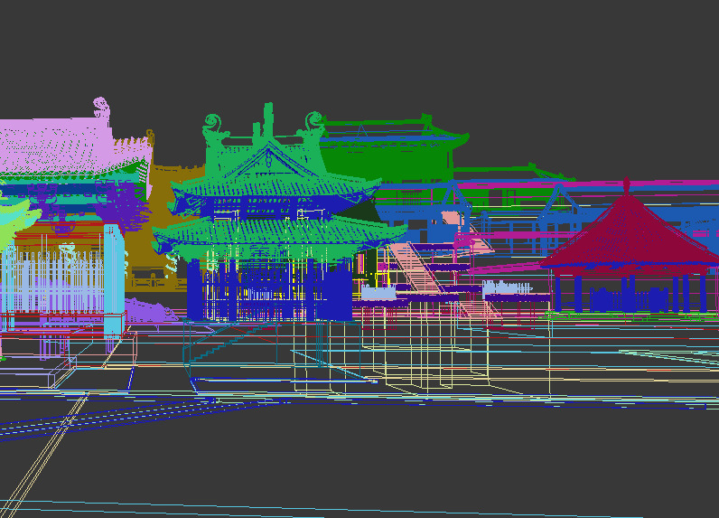
Task: Select the lilac dragon ornament on roof ridge
Action: pyautogui.click(x=101, y=108)
